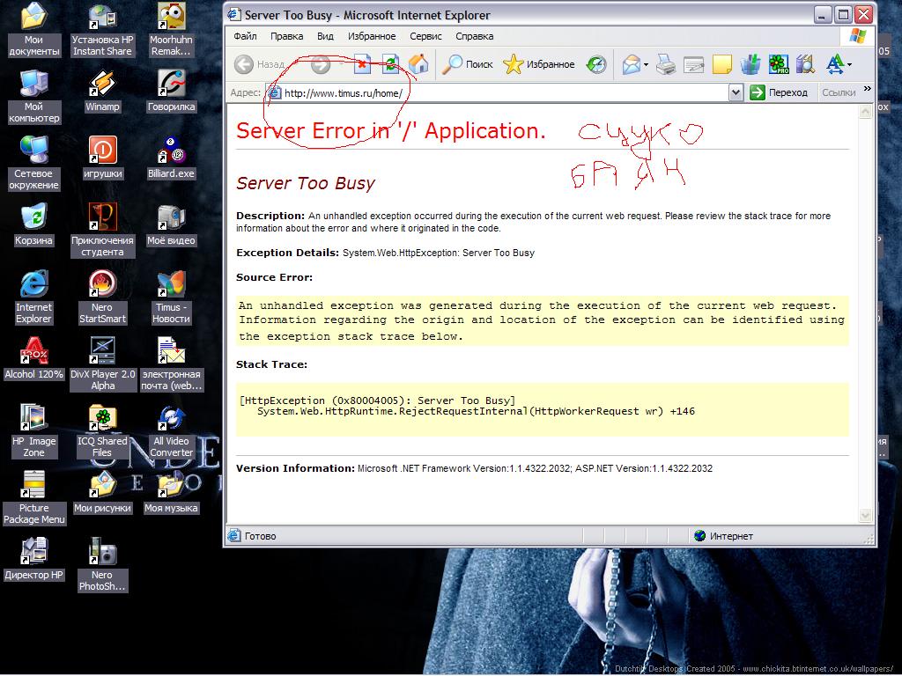Click the ICQ Pro toolbar icon
Screen dimensions: 902x676
coord(778,64)
